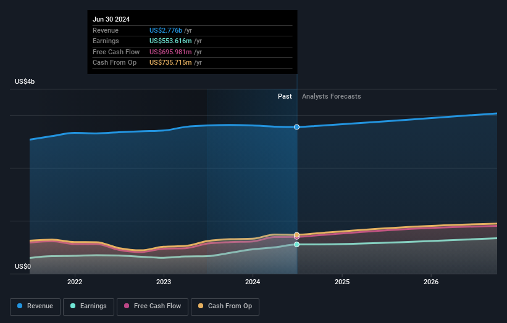Select the 2022 x-axis label
The image size is (507, 323).
(75, 282)
